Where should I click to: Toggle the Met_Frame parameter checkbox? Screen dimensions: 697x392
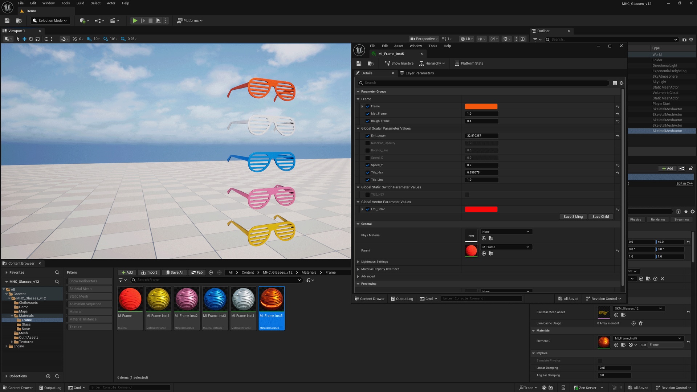click(x=367, y=114)
